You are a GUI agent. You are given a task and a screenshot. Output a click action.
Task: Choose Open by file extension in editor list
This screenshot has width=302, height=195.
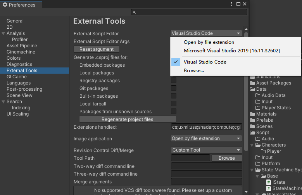pyautogui.click(x=236, y=42)
